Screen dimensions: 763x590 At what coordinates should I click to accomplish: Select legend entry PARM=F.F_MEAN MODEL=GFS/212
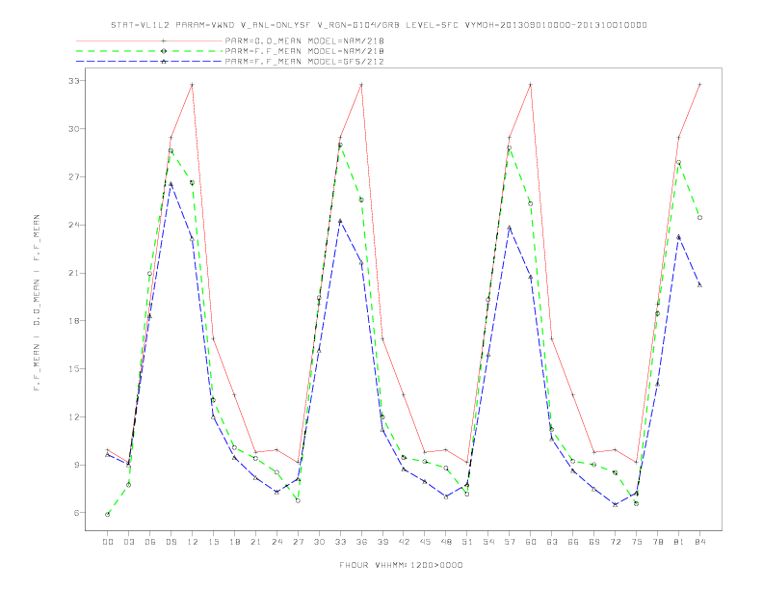[x=304, y=62]
